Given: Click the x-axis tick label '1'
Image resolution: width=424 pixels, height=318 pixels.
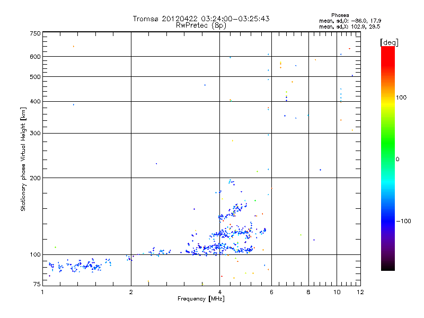Looking at the screenshot, I should click(x=42, y=292).
